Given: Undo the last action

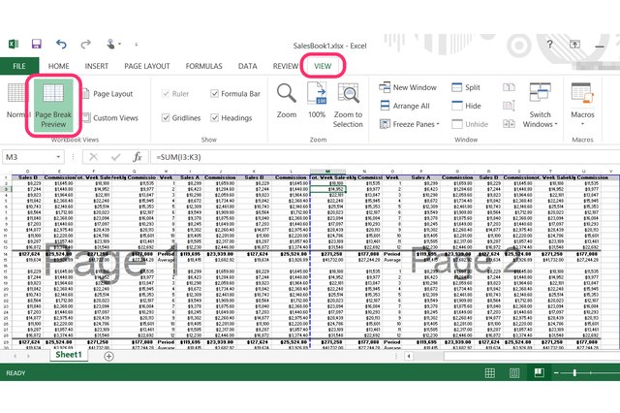Looking at the screenshot, I should click(x=61, y=44).
